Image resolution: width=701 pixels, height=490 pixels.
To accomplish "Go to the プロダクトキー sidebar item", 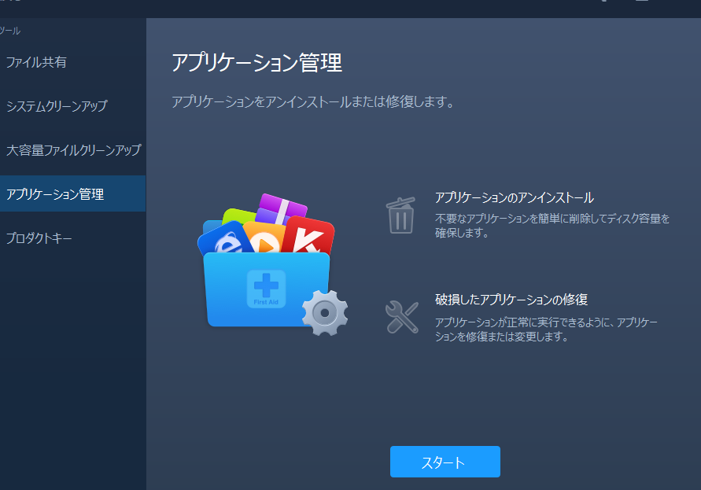I will pos(39,238).
